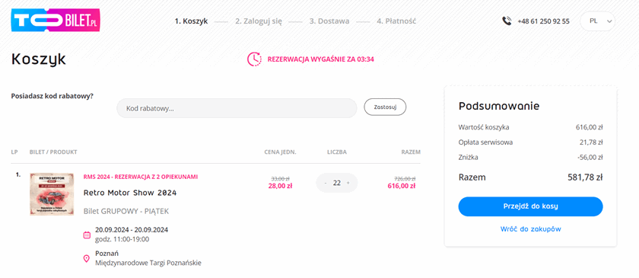Click 'Posiadasz kod rabatowy?' label
The image size is (639, 278).
point(52,96)
